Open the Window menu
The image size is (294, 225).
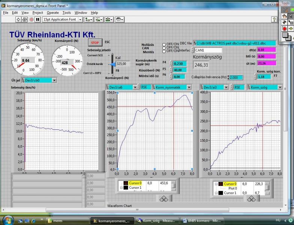81,13
